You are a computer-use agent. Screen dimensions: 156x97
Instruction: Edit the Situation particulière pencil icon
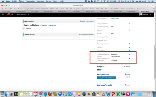tap(130, 44)
